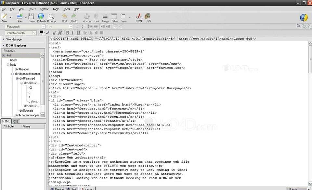This screenshot has width=312, height=190.
Task: Open the CSS editor palette icon
Action: click(148, 16)
